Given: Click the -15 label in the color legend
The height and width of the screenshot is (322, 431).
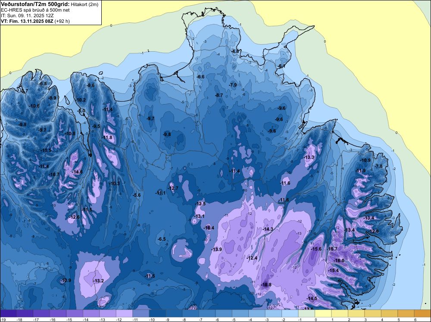Looking at the screenshot, I should pos(69,319).
